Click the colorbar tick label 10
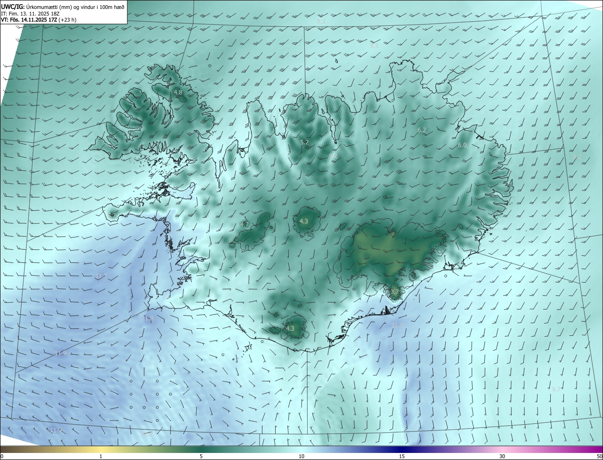Screen dimensions: 603x460 (301, 456)
